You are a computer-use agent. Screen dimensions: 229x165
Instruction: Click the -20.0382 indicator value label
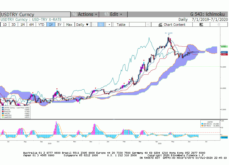224,138
